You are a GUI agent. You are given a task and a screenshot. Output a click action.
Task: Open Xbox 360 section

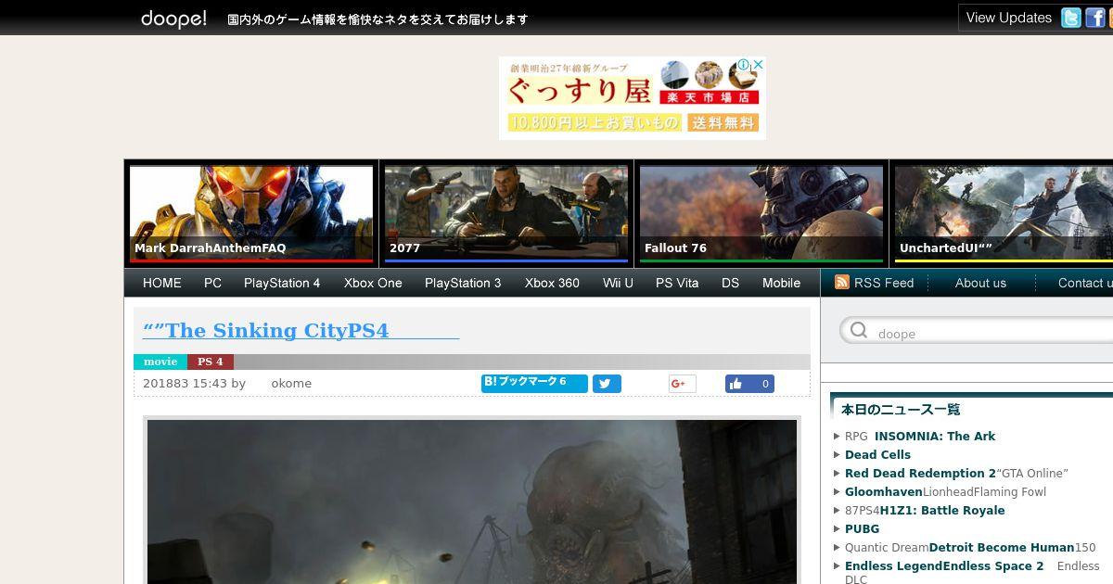point(552,283)
